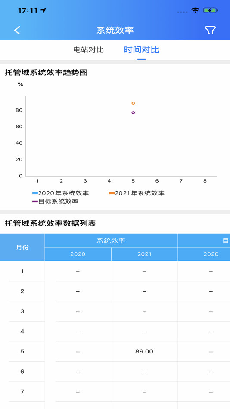The height and width of the screenshot is (409, 230).
Task: Toggle the 2020年系统效率 legend entry
Action: point(61,193)
